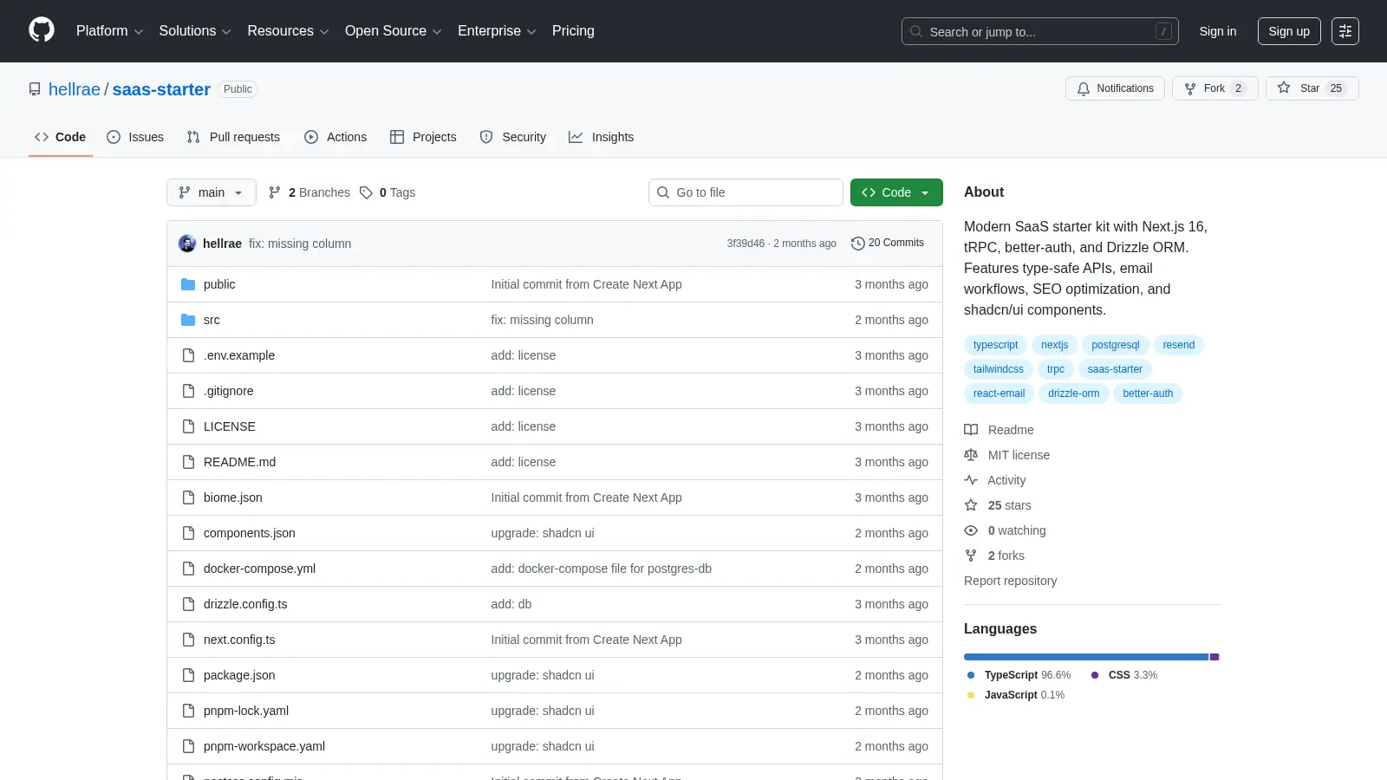1387x780 pixels.
Task: Click the scales icon beside MIT license
Action: [x=971, y=455]
